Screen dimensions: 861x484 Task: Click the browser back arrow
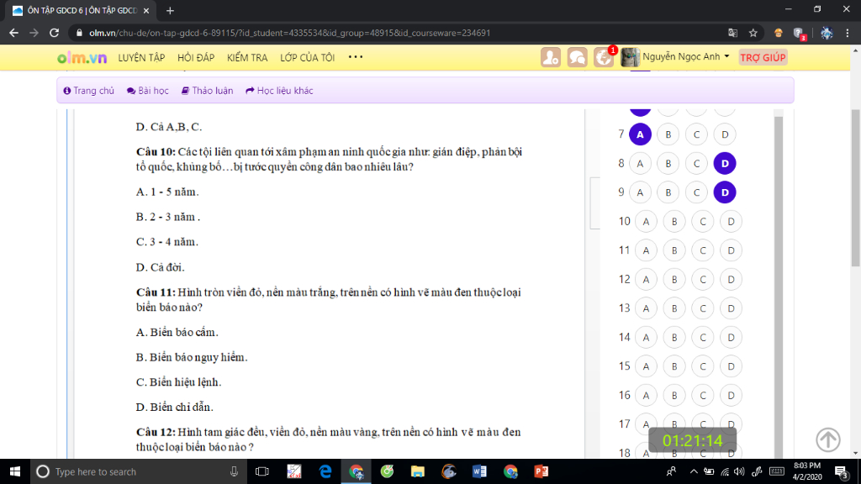[x=13, y=33]
